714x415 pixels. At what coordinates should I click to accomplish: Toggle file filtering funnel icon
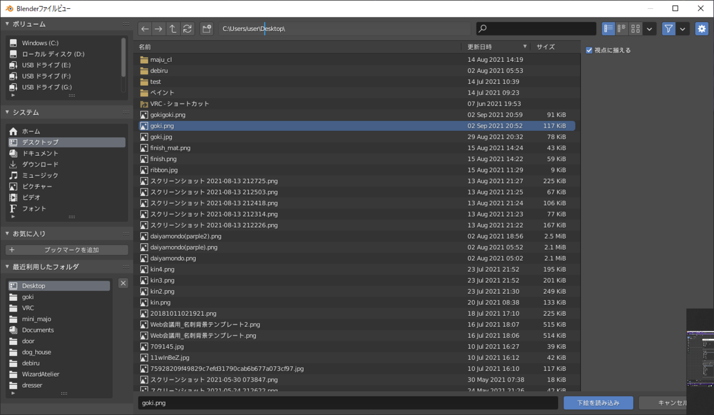(x=669, y=29)
